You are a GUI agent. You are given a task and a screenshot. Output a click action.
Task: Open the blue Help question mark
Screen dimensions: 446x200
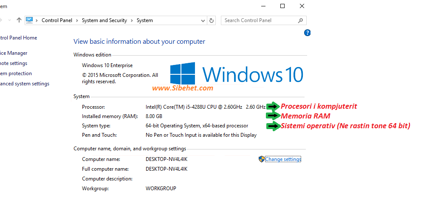[307, 33]
